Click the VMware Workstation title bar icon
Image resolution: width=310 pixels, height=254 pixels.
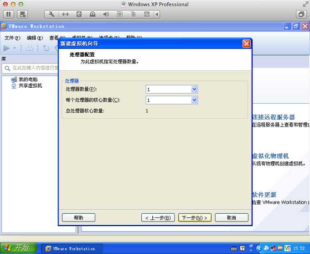pos(3,26)
